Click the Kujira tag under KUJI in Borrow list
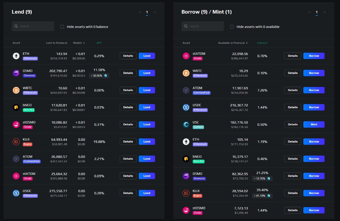This screenshot has width=340, height=221. (x=197, y=196)
